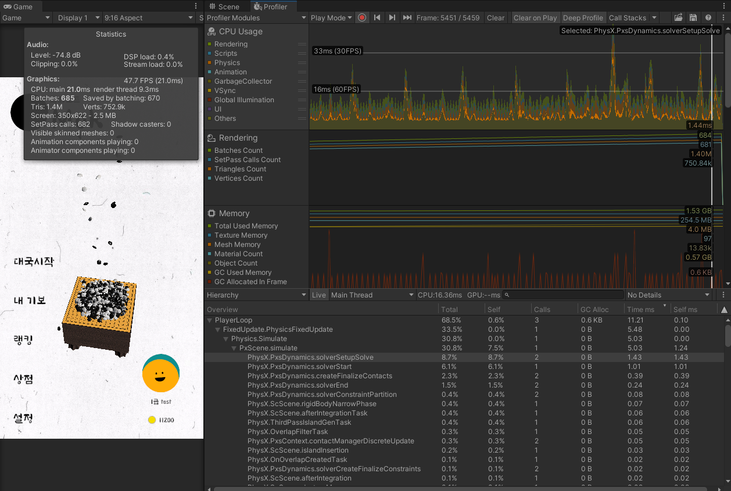731x491 pixels.
Task: Grab the reorder handle beside Rendering category
Action: click(x=302, y=44)
